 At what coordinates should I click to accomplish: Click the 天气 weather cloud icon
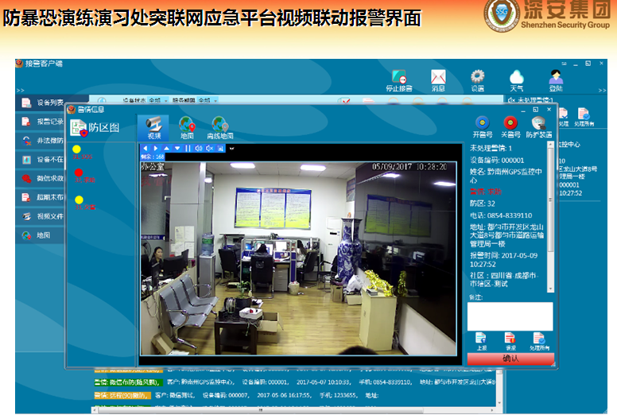(516, 77)
